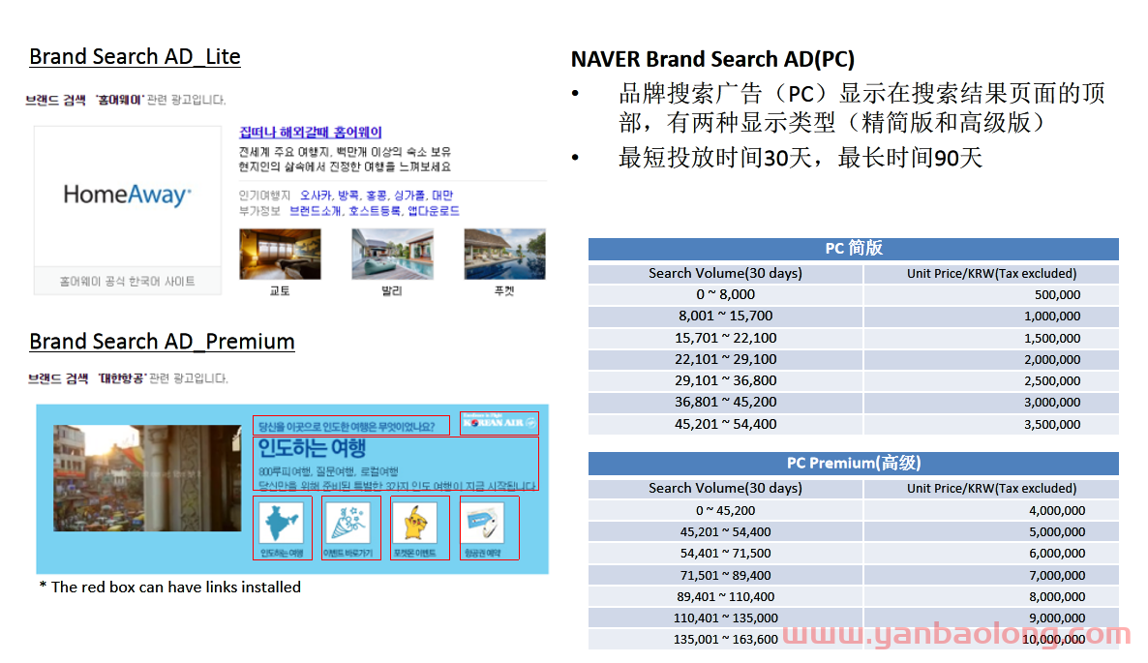Click the "0 ~ 45,200" premium volume cell
The height and width of the screenshot is (663, 1148).
(x=726, y=510)
